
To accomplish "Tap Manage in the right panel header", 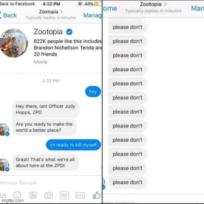I will coord(197,9).
